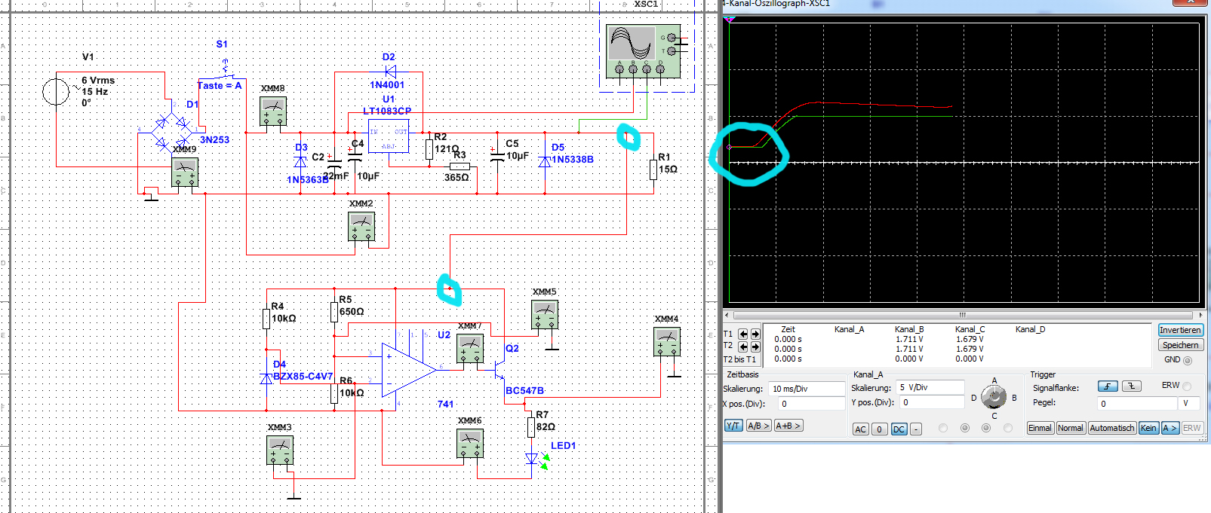Select the XMM8 multimeter in the schematic
The image size is (1211, 513).
pos(273,111)
